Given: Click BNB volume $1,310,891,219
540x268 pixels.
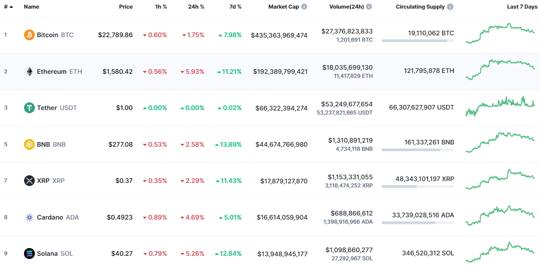Looking at the screenshot, I should pos(350,140).
